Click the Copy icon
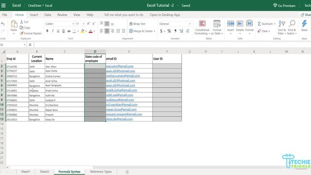 pos(21,28)
